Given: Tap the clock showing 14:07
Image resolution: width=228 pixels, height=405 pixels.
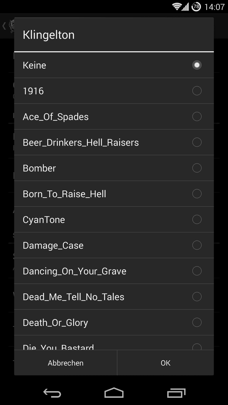Looking at the screenshot, I should pyautogui.click(x=214, y=7).
